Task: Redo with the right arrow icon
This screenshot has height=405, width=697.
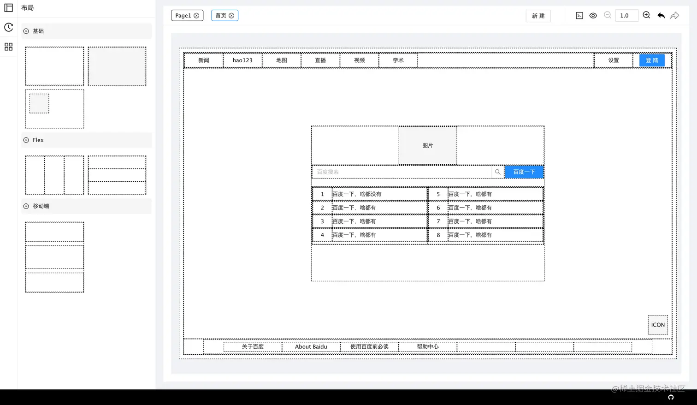Action: [x=675, y=16]
